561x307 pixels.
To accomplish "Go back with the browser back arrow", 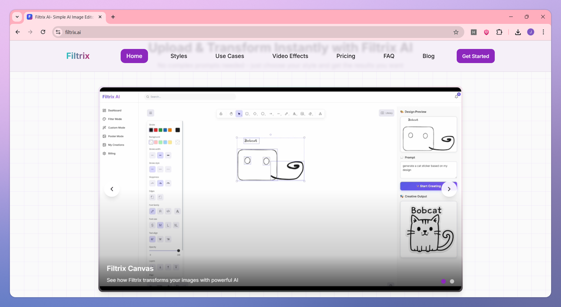I will coord(18,32).
